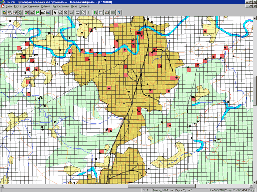This screenshot has width=257, height=192.
Task: Click the block coordinates status text
Action: coord(173,190)
